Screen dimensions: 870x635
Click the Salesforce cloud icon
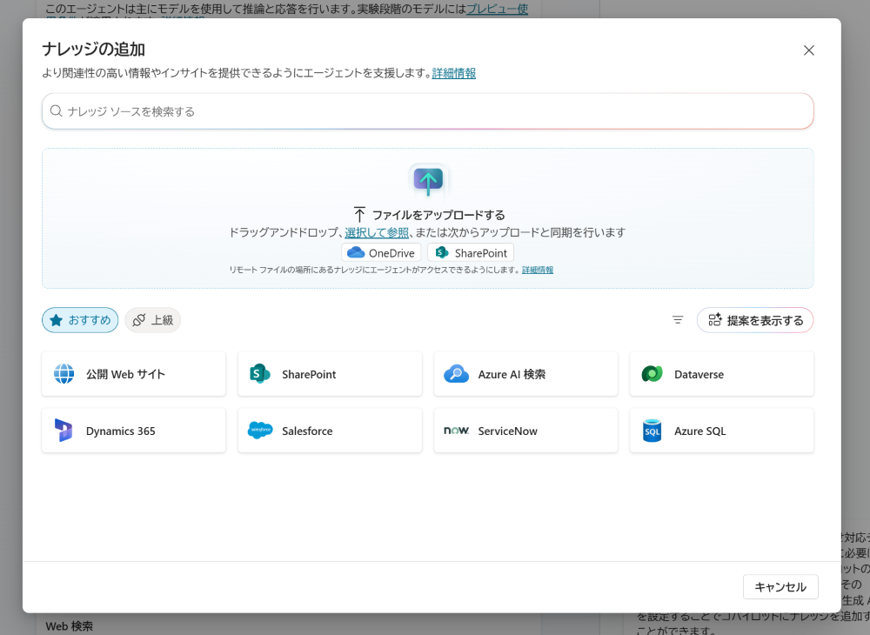pyautogui.click(x=260, y=431)
